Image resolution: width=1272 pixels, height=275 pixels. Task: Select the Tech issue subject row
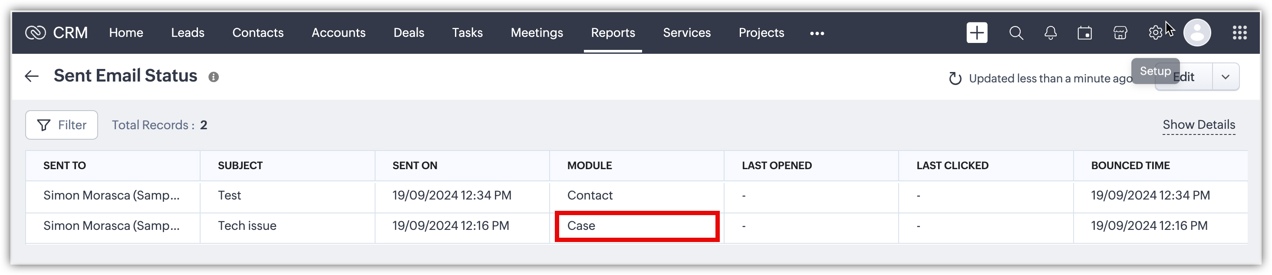247,226
